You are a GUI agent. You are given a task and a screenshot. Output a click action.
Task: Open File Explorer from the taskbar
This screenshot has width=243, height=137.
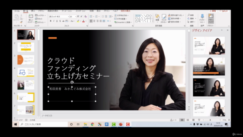click(x=85, y=124)
